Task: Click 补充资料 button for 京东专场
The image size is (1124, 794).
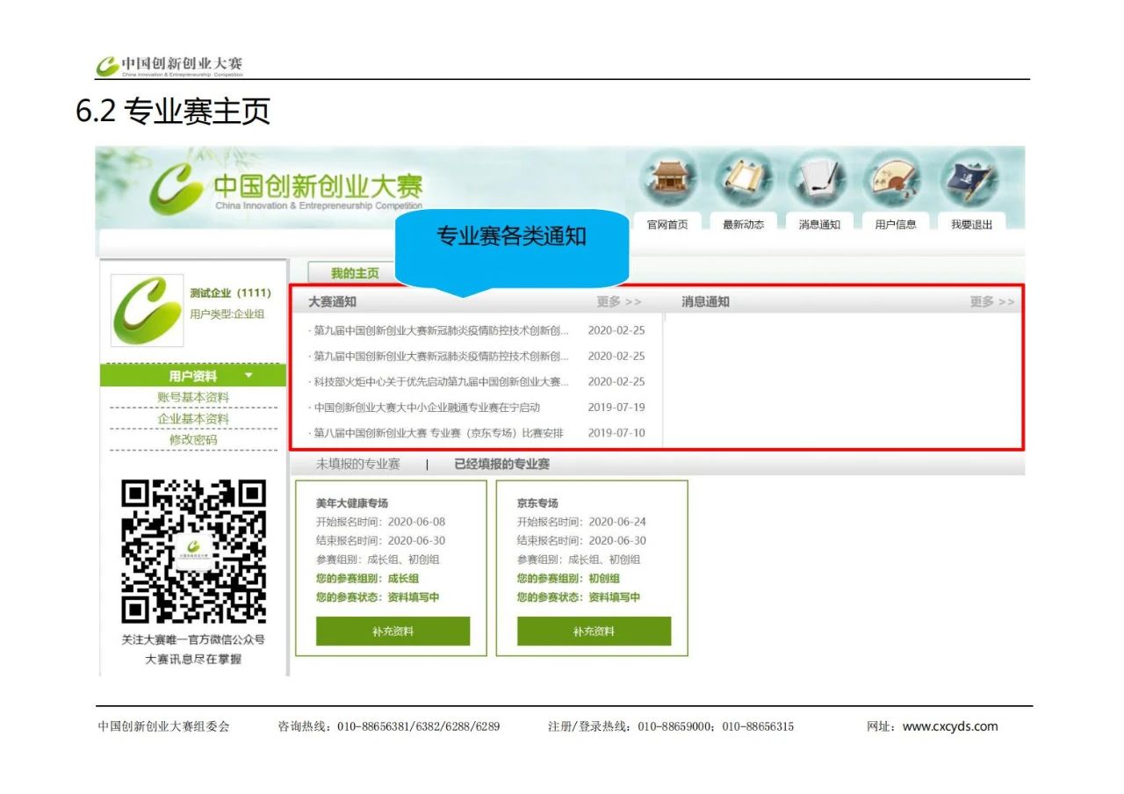Action: click(x=594, y=632)
